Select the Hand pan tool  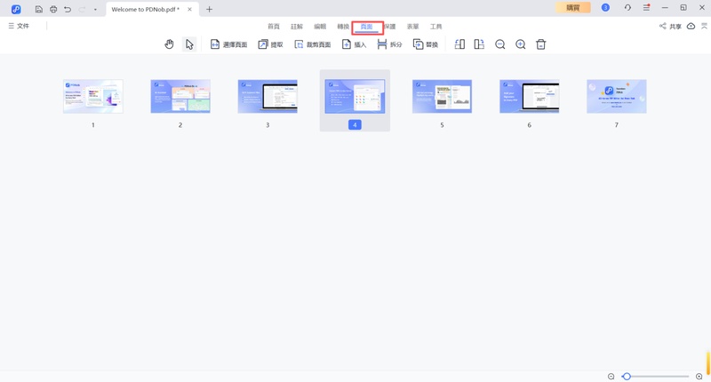point(169,44)
